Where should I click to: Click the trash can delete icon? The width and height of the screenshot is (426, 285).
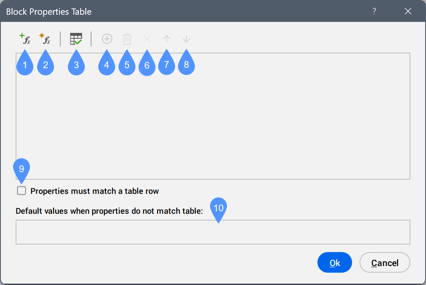click(127, 40)
